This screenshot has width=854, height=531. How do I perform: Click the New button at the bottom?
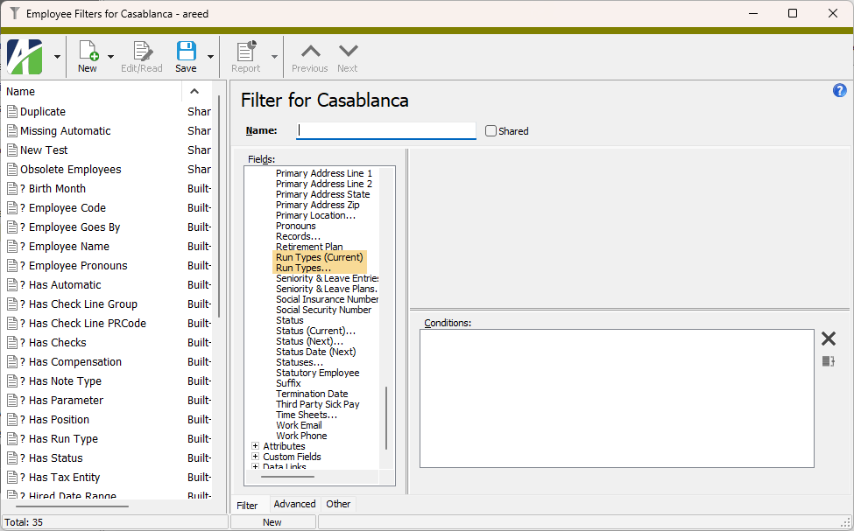coord(272,521)
